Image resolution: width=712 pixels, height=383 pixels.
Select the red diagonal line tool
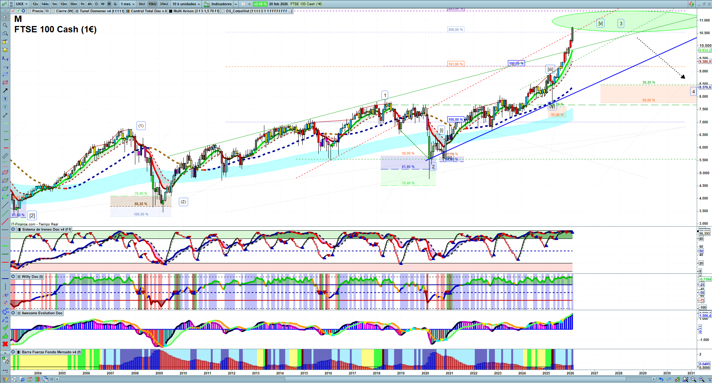pos(5,221)
